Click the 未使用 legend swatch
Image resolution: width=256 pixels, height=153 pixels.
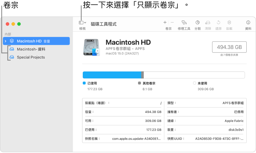(194, 83)
